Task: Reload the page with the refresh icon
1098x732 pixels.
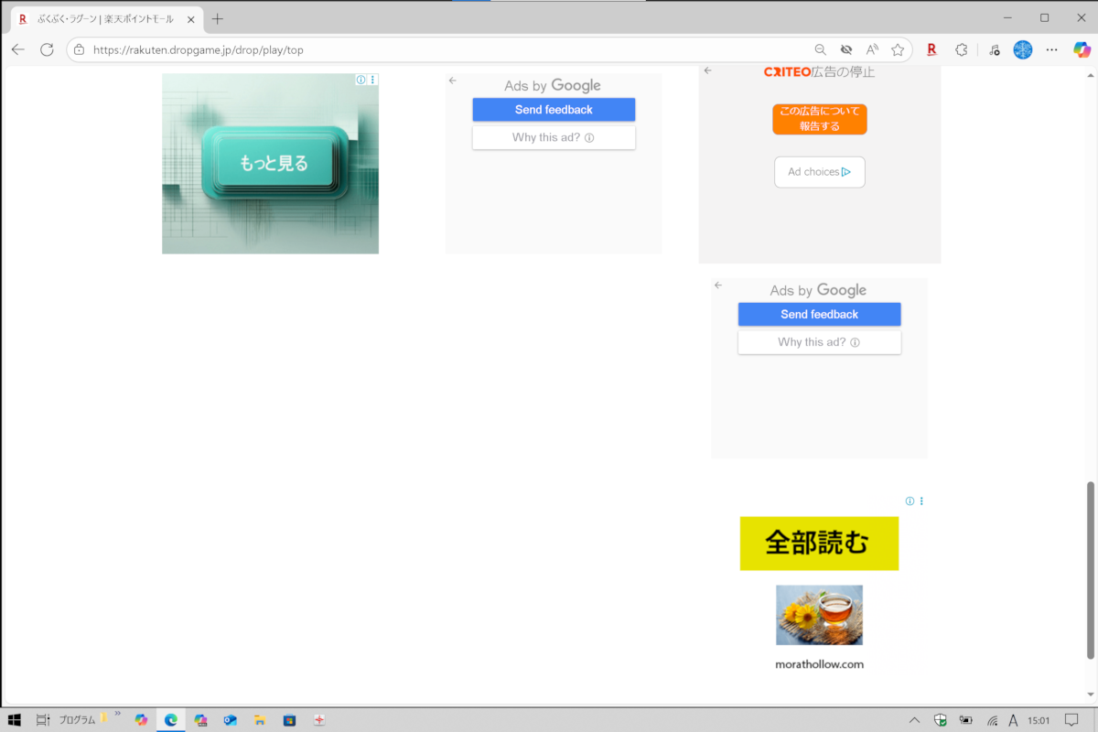Action: point(47,49)
